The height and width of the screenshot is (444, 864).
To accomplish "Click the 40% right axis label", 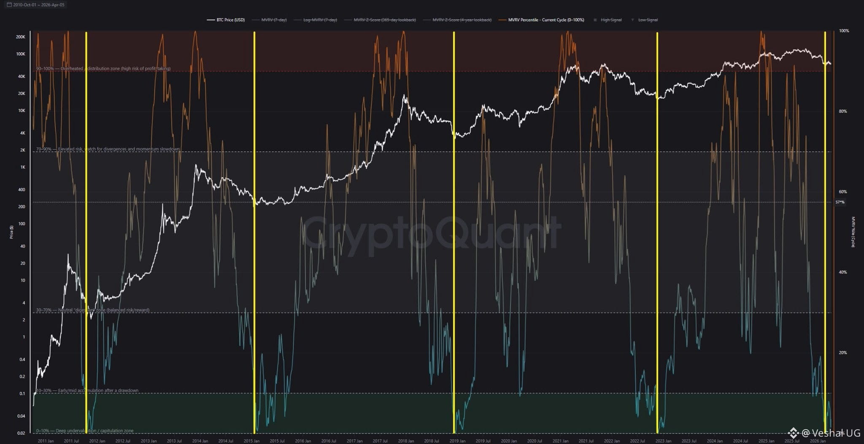I will click(x=842, y=272).
